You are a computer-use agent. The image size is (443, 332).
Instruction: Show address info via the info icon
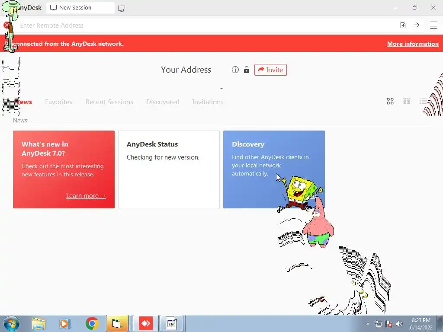(235, 70)
